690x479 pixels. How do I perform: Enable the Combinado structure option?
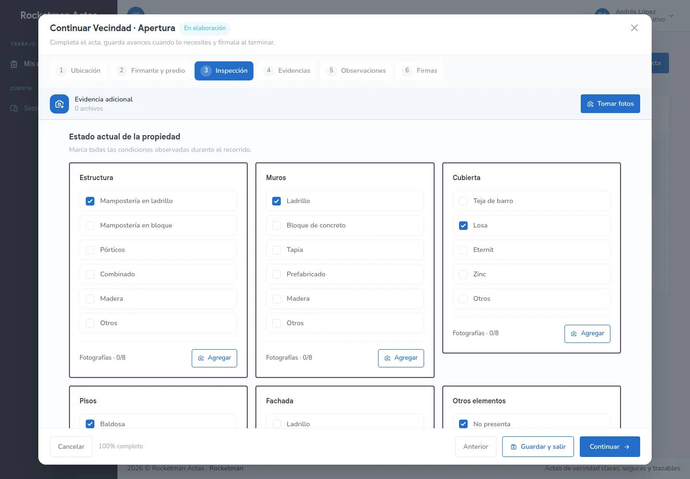(x=90, y=274)
